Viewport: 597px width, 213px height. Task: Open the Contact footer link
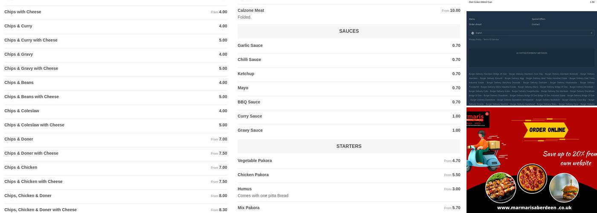pos(535,24)
